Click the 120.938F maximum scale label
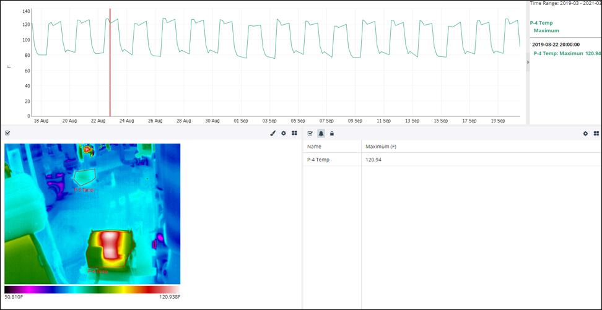This screenshot has width=602, height=310. 169,297
